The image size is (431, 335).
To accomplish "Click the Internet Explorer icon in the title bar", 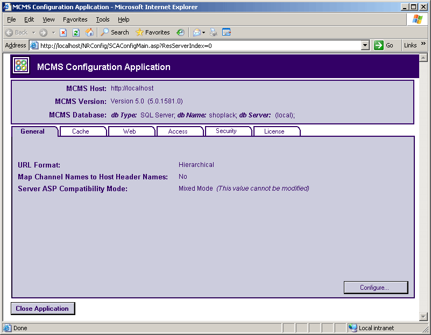I will [x=7, y=6].
